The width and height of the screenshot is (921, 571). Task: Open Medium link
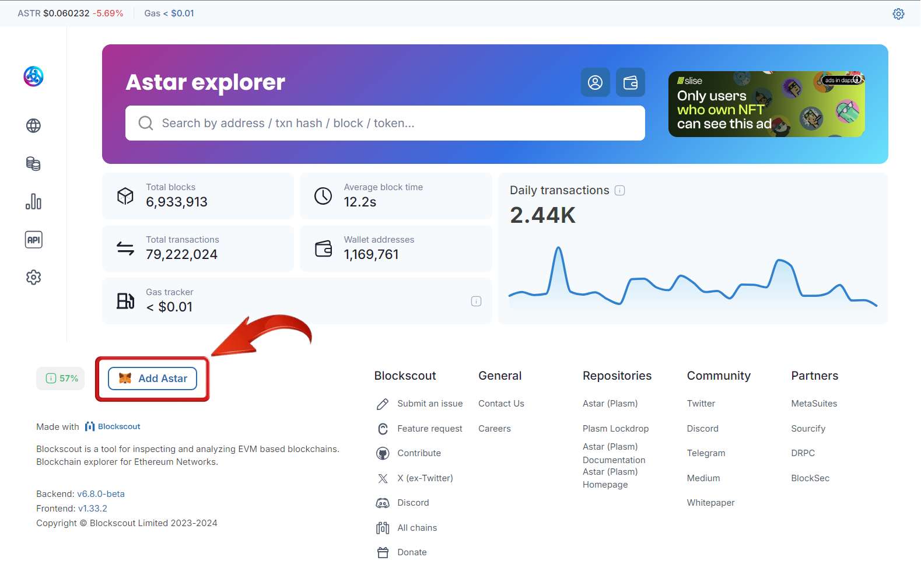(703, 478)
